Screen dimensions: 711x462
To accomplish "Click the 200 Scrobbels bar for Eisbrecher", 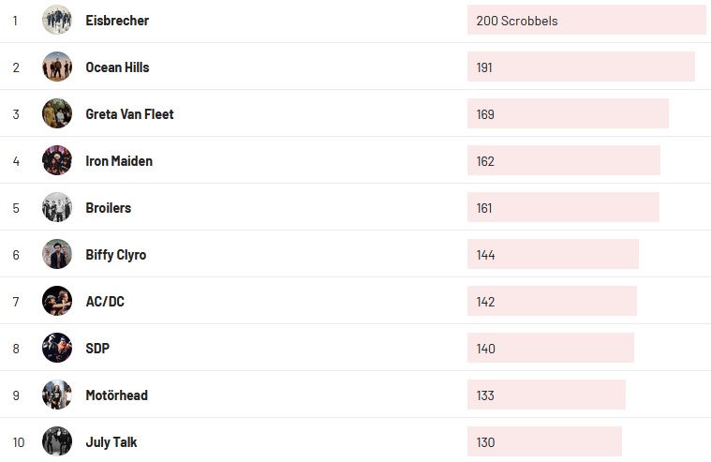I will 585,20.
